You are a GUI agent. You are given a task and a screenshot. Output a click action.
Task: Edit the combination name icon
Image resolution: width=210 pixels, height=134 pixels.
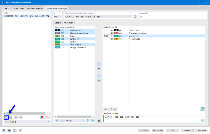[x=135, y=17]
